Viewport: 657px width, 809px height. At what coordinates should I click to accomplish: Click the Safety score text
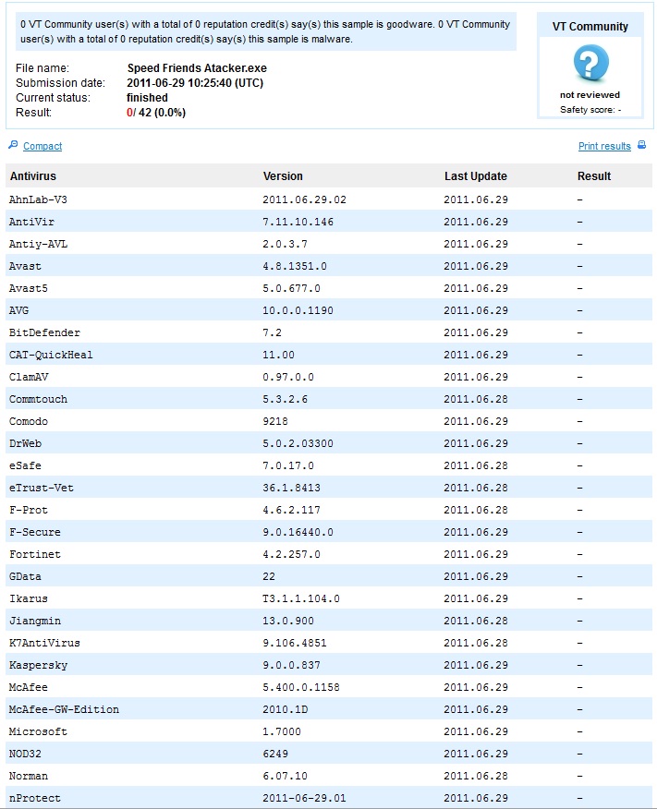[590, 110]
